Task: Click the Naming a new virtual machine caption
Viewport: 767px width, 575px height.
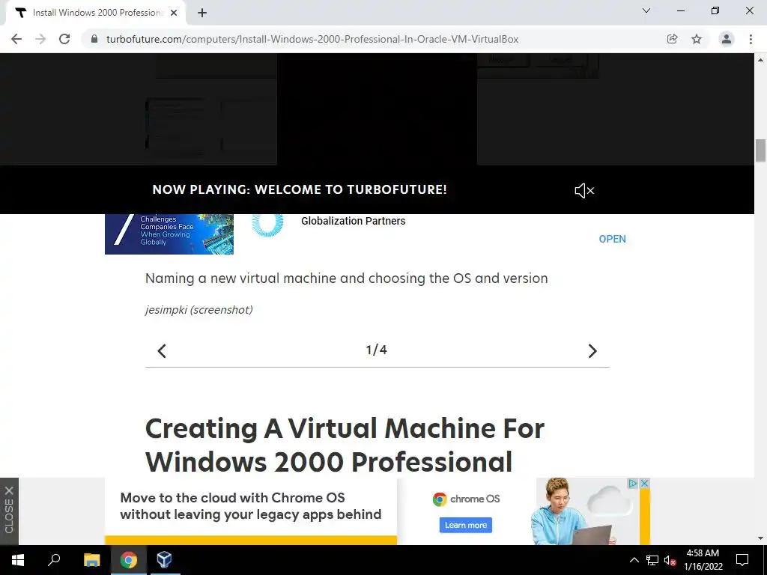Action: click(x=346, y=279)
